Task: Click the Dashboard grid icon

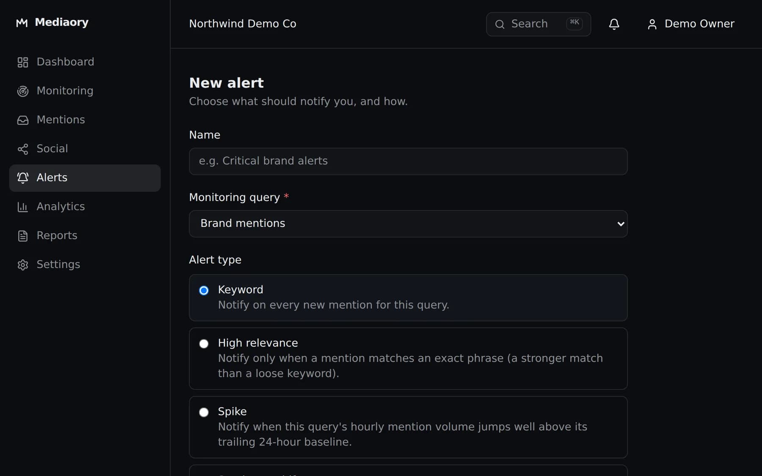Action: click(x=23, y=62)
